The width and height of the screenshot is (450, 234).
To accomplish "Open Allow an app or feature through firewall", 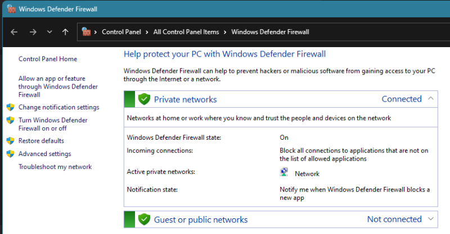I will click(58, 86).
